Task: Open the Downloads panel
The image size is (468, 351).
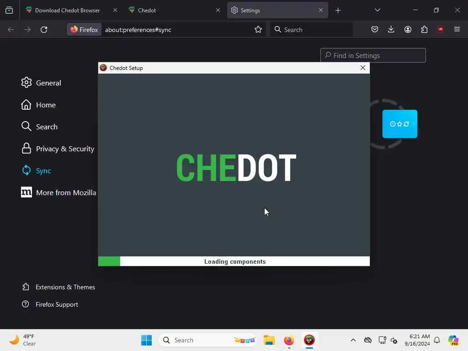Action: (391, 29)
